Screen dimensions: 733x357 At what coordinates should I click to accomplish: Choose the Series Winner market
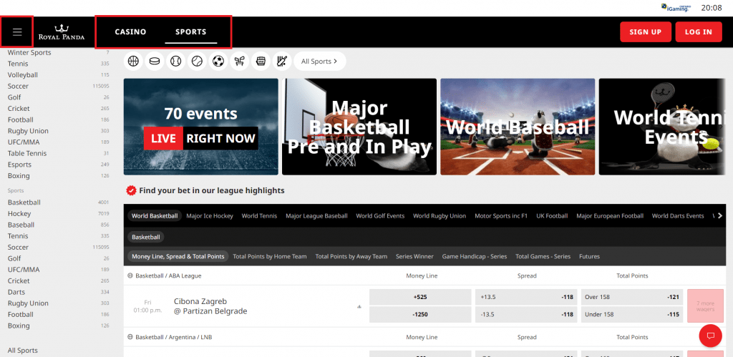[x=414, y=256]
